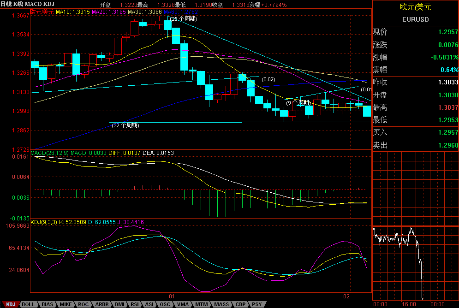This screenshot has height=308, width=459.
Task: Click the EURUSD symbol title
Action: coord(415,20)
